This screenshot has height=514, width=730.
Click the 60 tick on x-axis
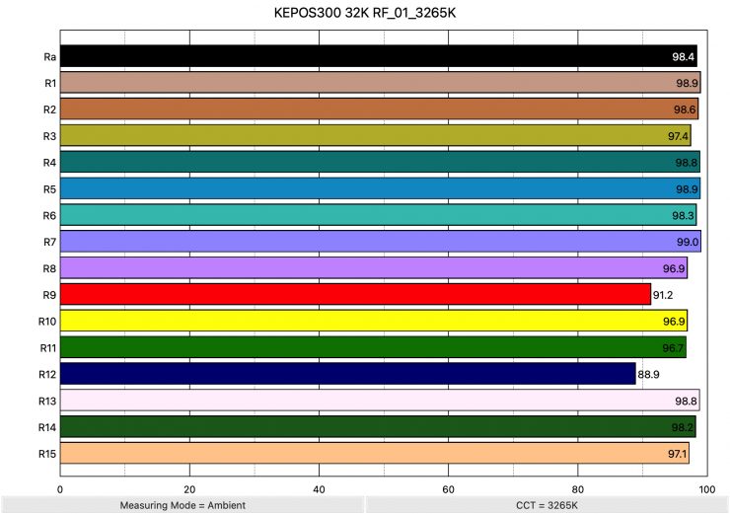[x=449, y=487]
